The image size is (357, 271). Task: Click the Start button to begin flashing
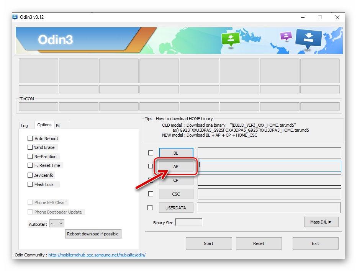[x=209, y=243]
